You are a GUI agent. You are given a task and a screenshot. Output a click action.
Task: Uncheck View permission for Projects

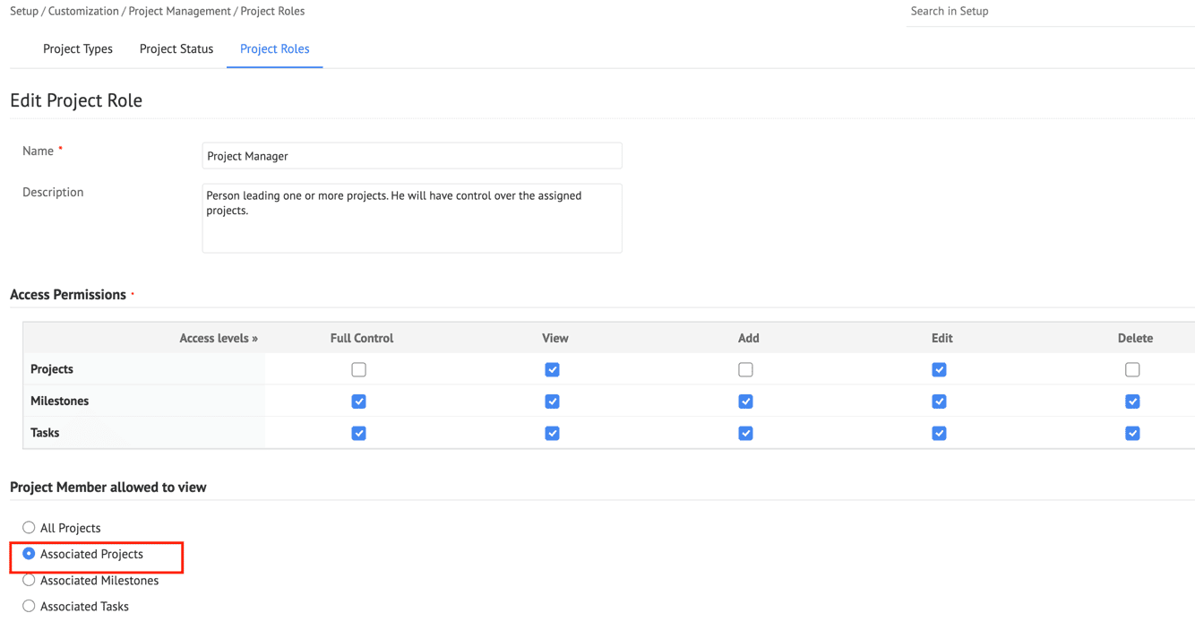[x=553, y=370]
